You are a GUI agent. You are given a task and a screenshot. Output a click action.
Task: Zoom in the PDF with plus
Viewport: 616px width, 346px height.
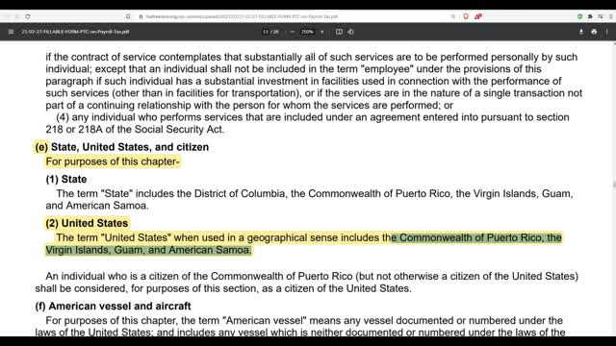coord(322,32)
